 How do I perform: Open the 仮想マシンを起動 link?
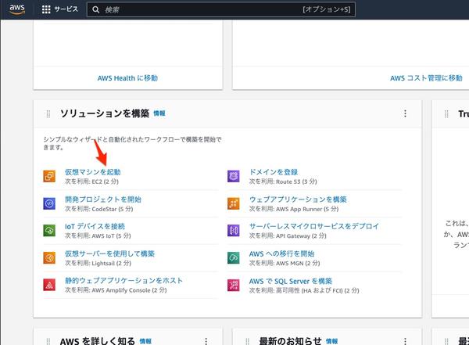tap(92, 171)
